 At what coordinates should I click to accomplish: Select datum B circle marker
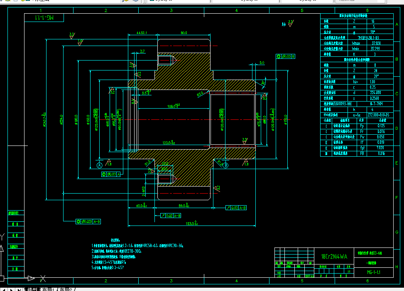pyautogui.click(x=225, y=165)
